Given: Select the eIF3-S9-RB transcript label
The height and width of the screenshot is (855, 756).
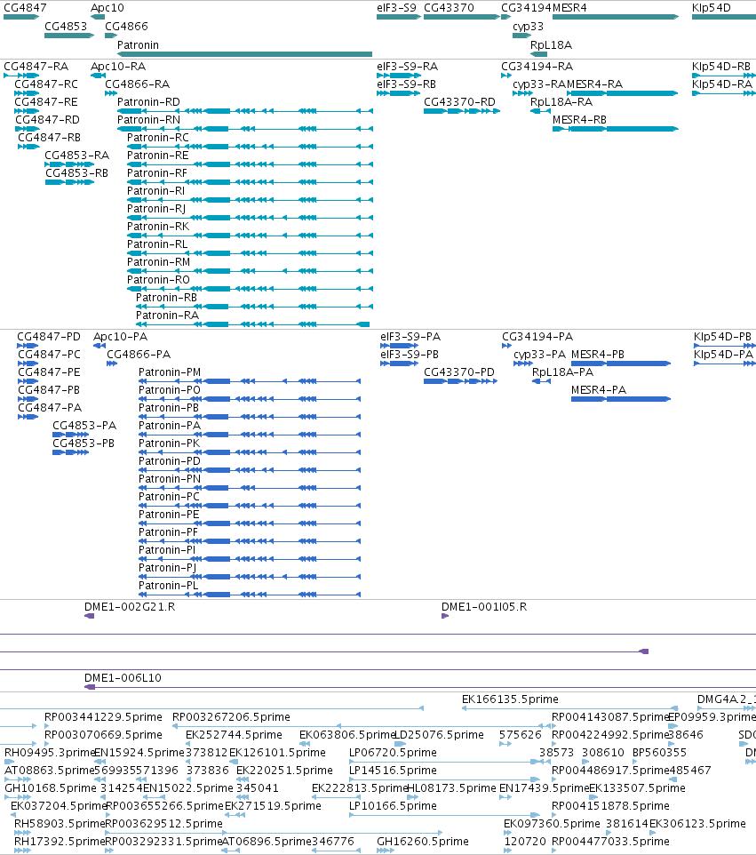Looking at the screenshot, I should coord(406,84).
